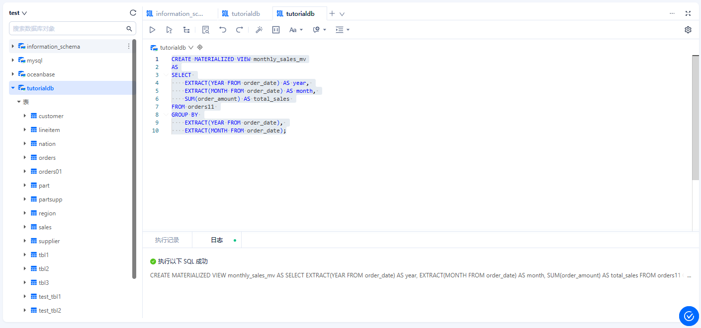Screen dimensions: 701x328
Task: Click the partsupp table icon
Action: click(x=34, y=199)
